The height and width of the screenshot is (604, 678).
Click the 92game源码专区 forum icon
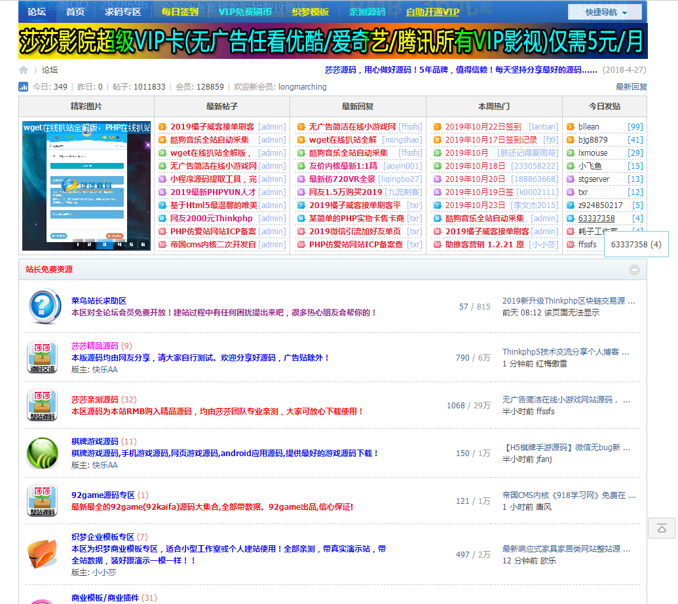pos(42,501)
